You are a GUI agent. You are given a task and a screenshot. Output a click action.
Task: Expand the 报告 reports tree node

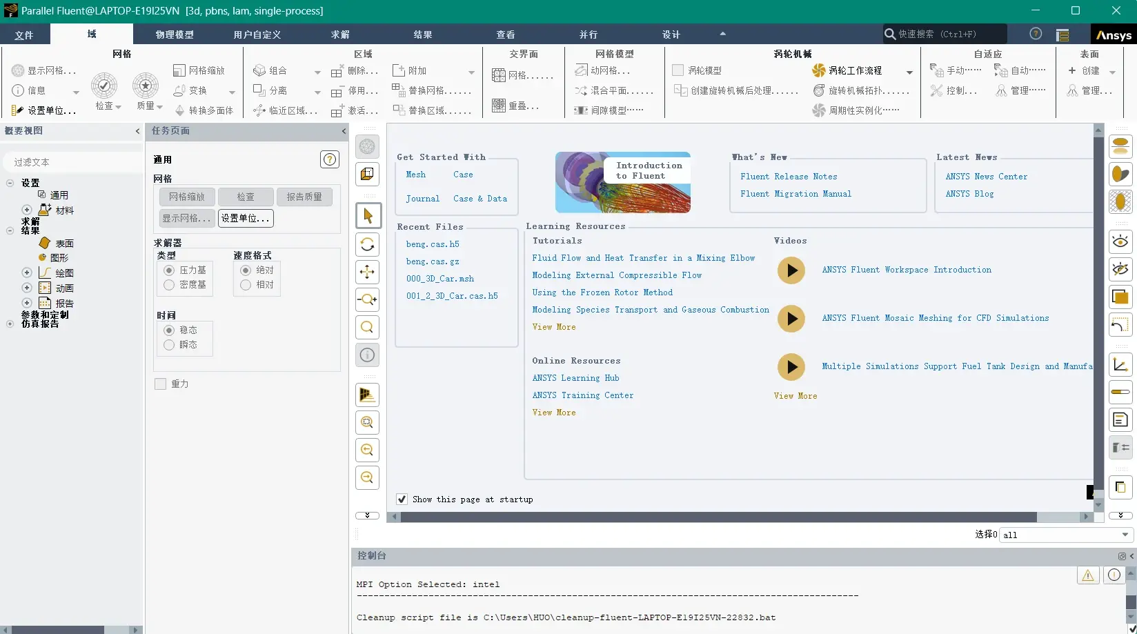coord(27,303)
